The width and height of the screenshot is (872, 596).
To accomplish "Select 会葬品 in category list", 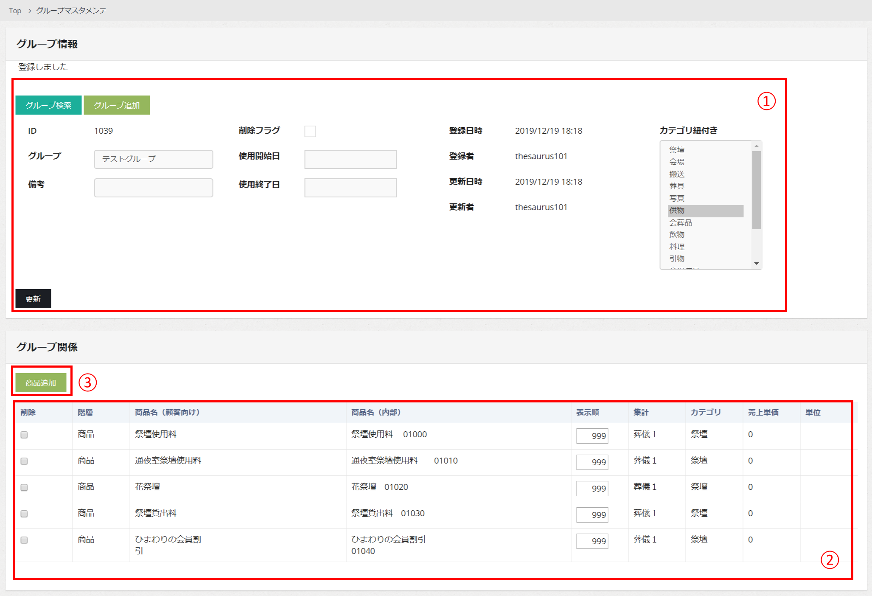I will pos(680,222).
